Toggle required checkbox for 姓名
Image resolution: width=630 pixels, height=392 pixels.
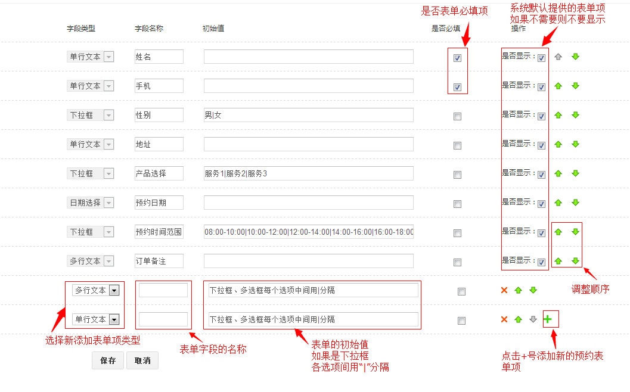pyautogui.click(x=457, y=58)
